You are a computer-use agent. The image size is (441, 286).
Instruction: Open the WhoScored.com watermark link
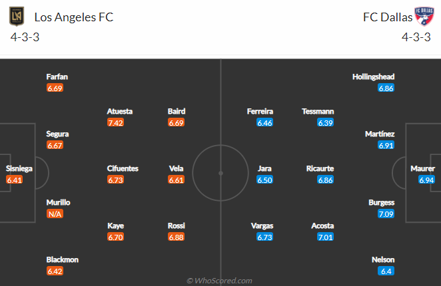(x=219, y=281)
